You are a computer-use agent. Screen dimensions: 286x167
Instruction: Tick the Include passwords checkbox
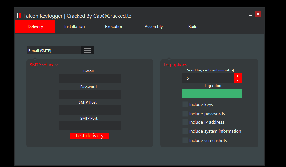(x=185, y=114)
